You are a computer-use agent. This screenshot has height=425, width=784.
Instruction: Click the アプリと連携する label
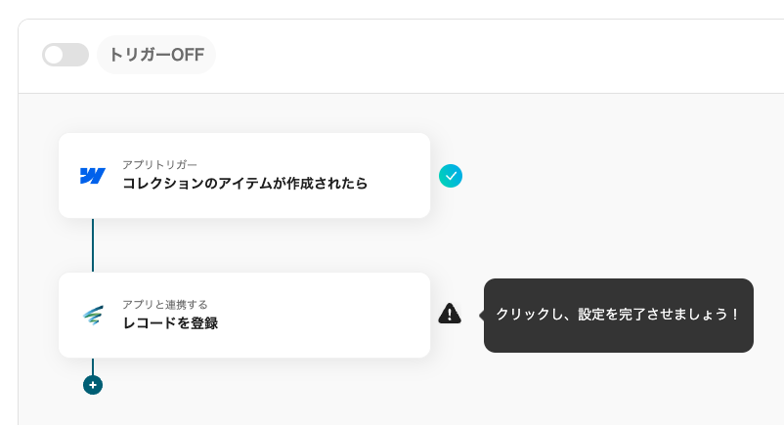[165, 305]
